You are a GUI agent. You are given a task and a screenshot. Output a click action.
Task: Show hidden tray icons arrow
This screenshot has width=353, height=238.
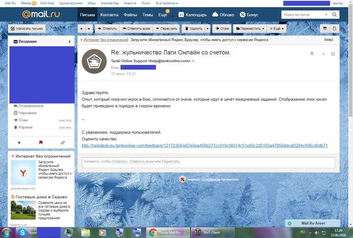point(310,233)
